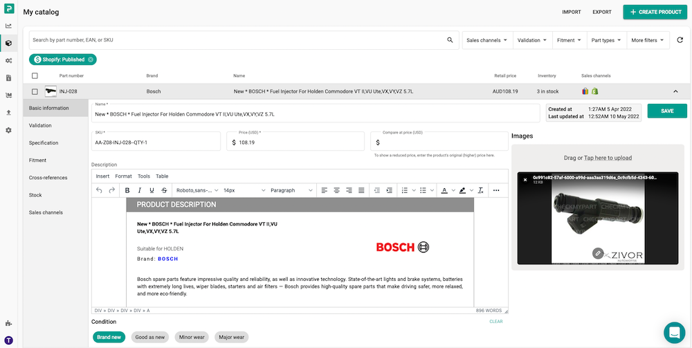Open the user avatar T in the sidebar
Image resolution: width=692 pixels, height=348 pixels.
point(8,340)
